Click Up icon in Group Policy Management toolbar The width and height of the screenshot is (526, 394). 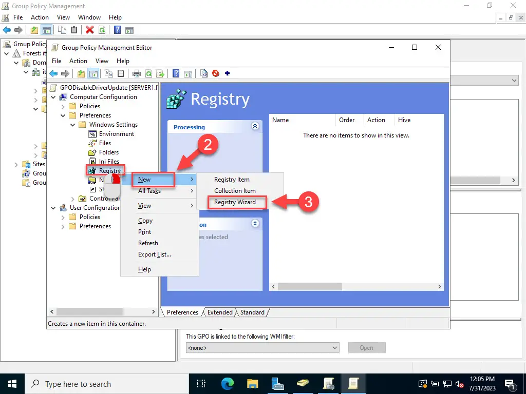[x=34, y=30]
